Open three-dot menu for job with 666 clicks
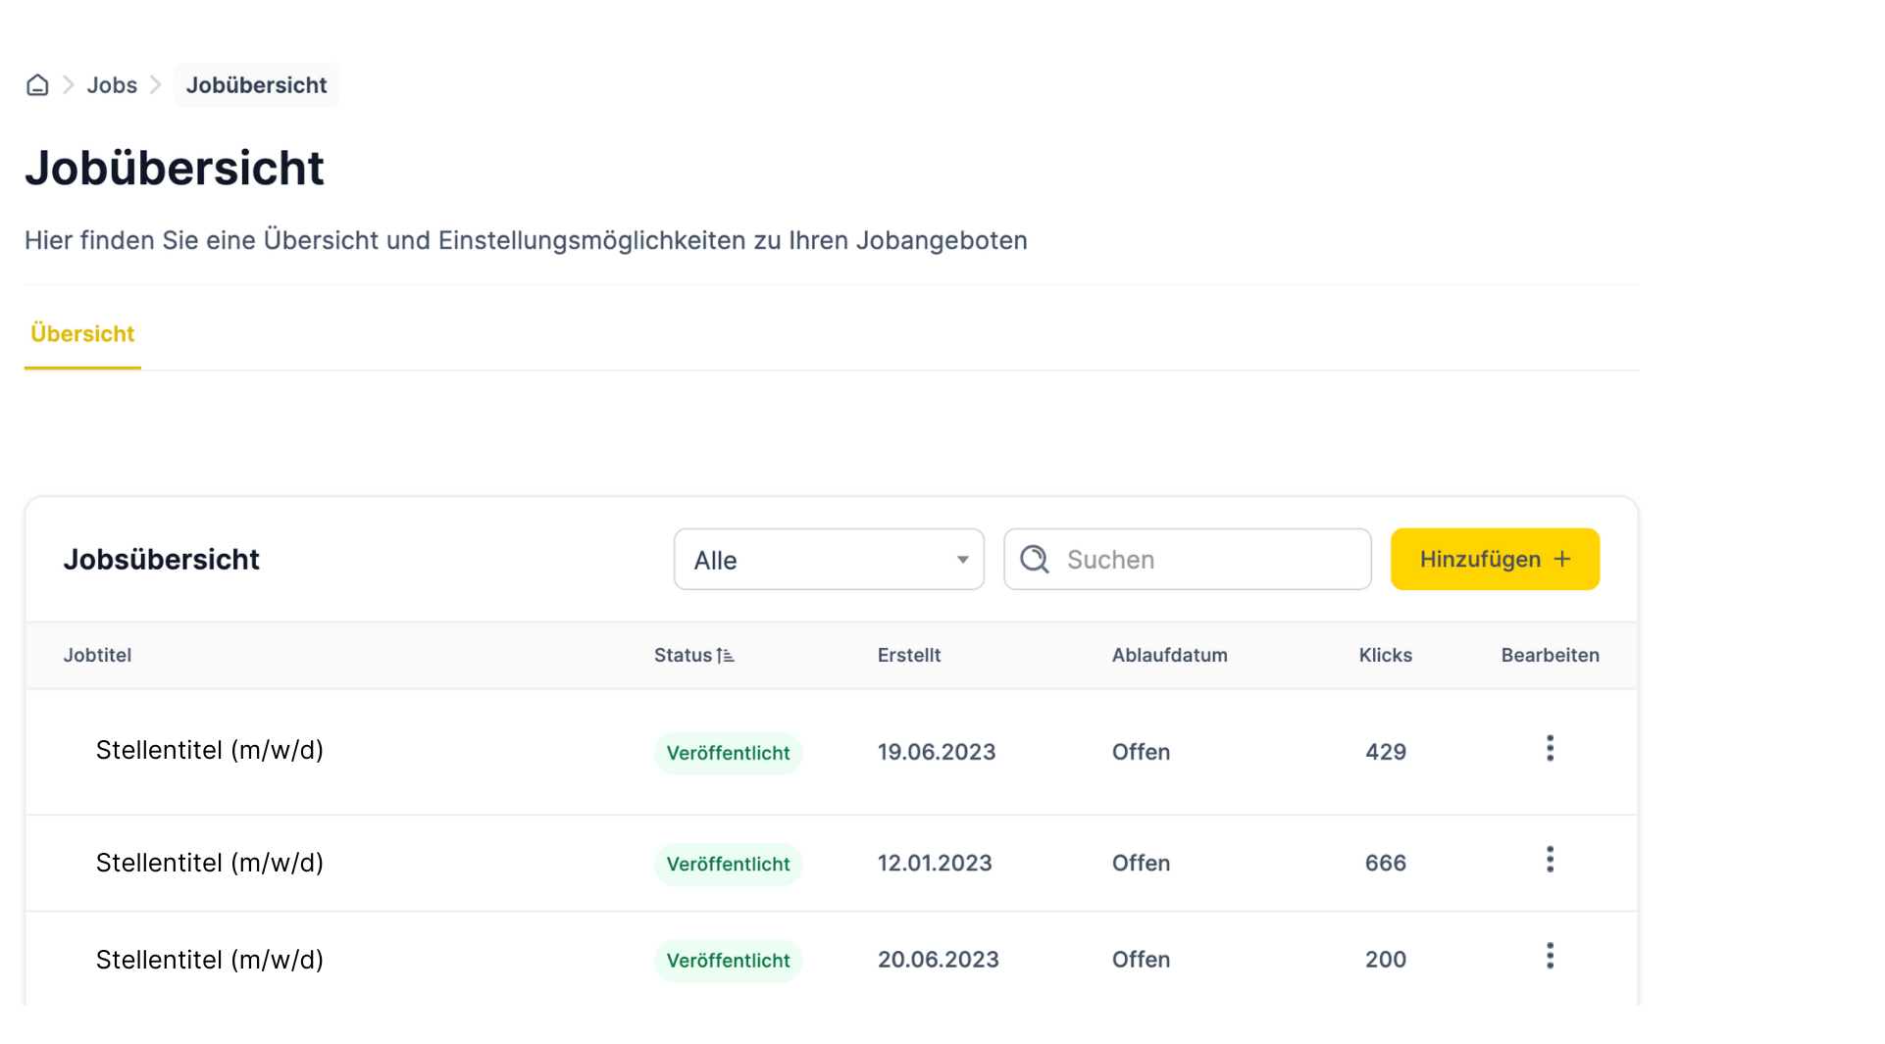Screen dimensions: 1885x1044 pyautogui.click(x=1551, y=860)
